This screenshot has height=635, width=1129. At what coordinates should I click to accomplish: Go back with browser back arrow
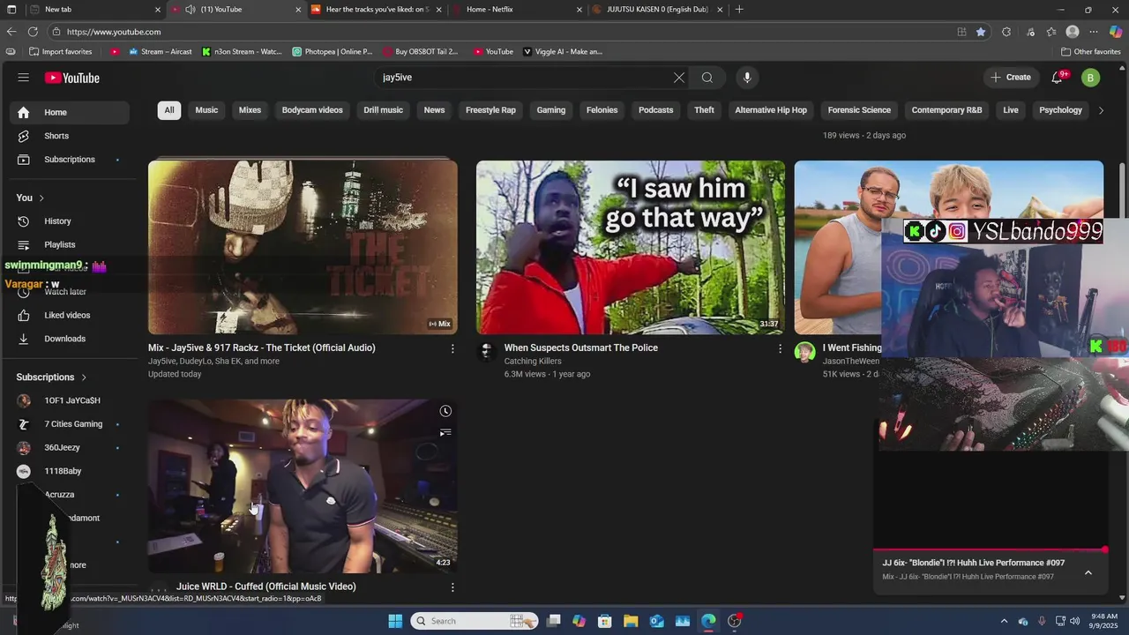coord(11,32)
